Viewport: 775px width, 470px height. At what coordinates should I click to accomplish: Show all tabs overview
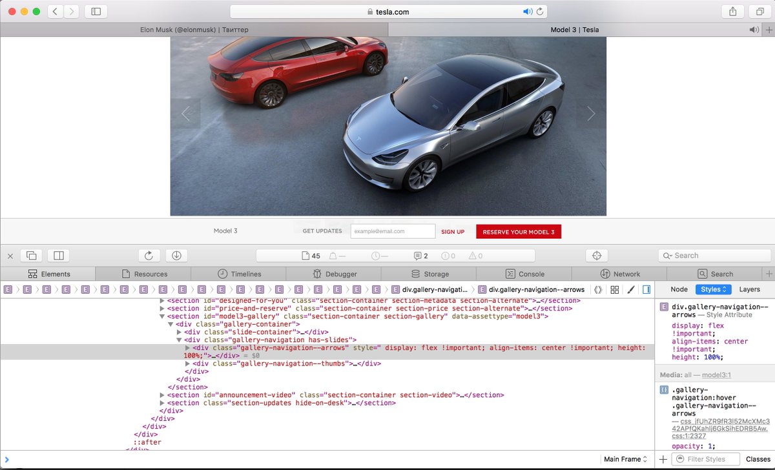pyautogui.click(x=759, y=12)
